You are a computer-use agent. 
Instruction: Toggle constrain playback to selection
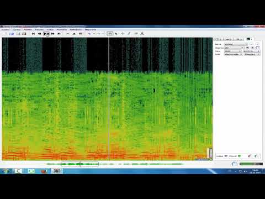point(68,34)
